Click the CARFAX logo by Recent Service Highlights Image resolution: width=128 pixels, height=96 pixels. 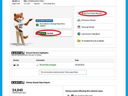[18, 53]
